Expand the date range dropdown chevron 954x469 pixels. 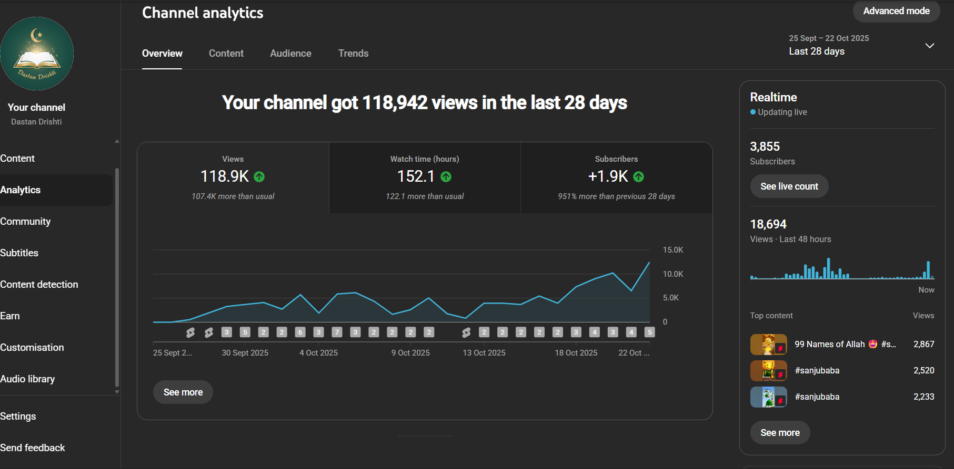[x=930, y=46]
